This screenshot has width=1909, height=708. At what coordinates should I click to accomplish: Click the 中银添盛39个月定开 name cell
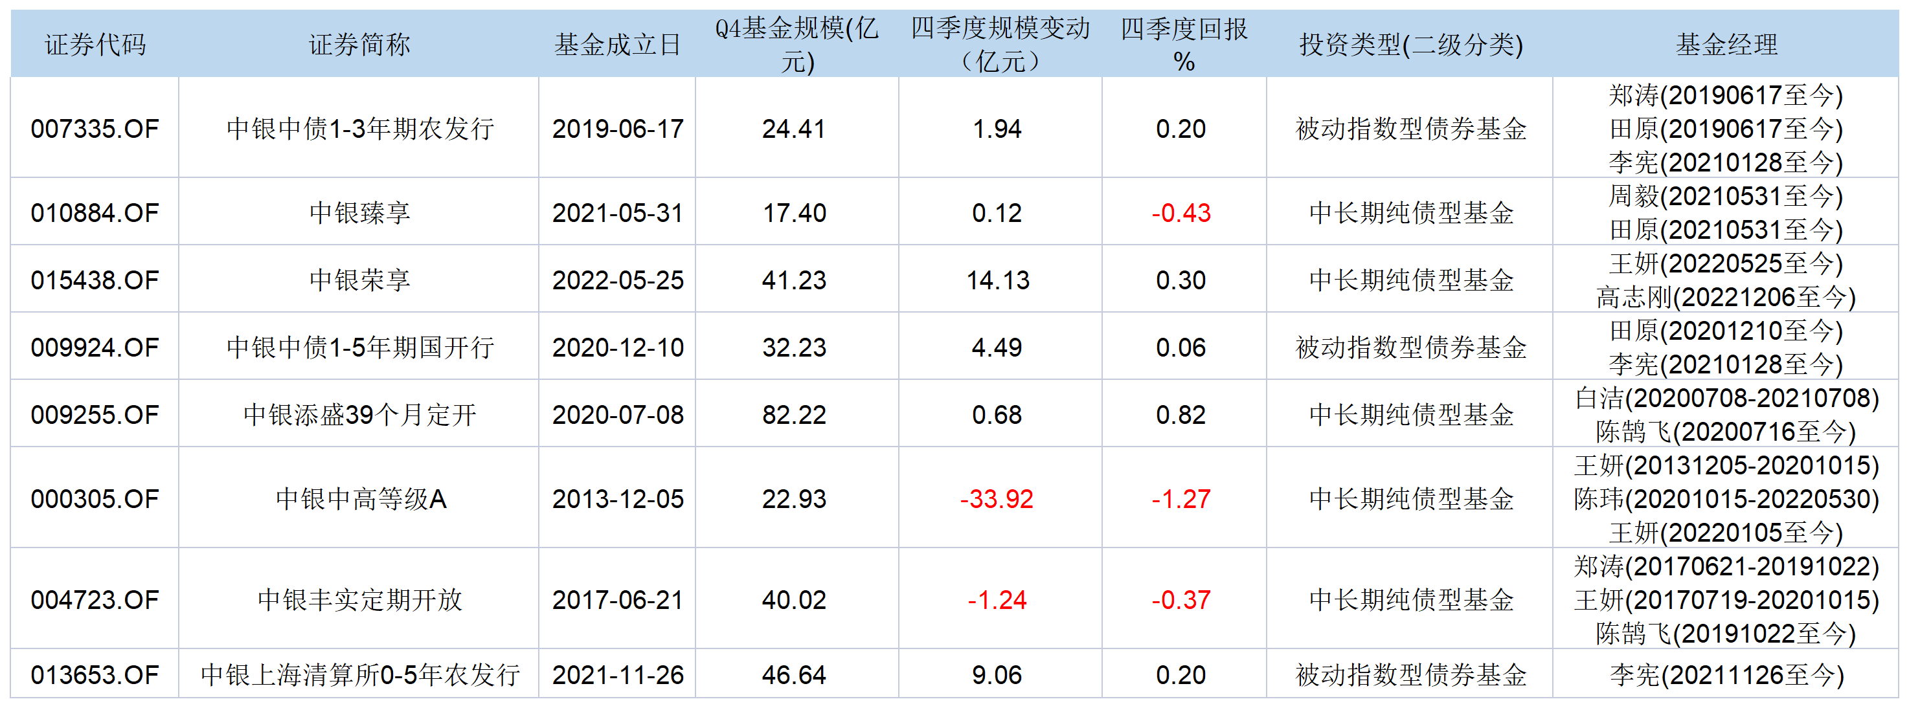(x=359, y=415)
